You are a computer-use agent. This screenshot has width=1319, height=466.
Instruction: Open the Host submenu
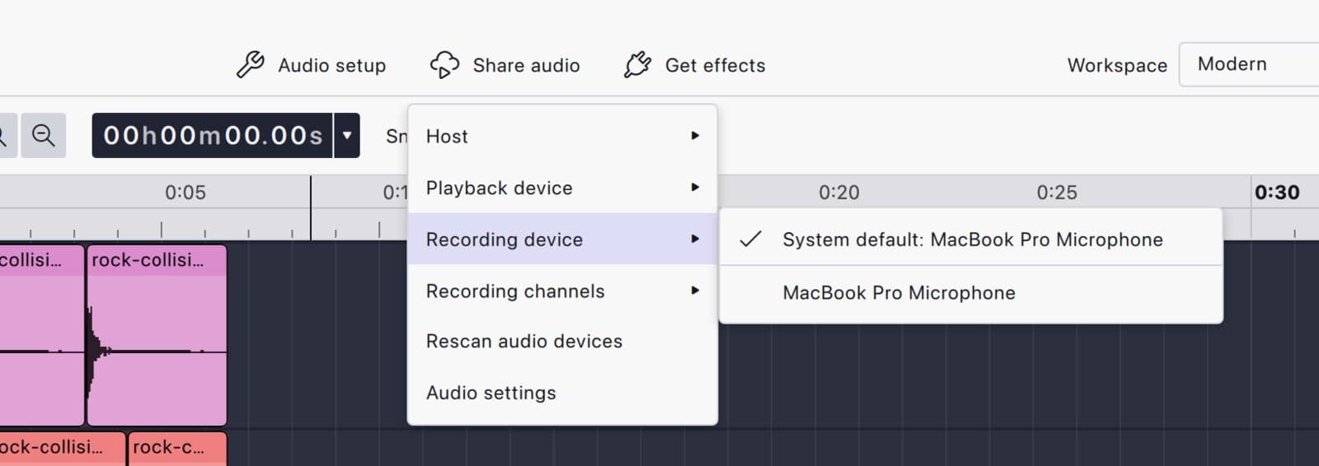coord(562,136)
